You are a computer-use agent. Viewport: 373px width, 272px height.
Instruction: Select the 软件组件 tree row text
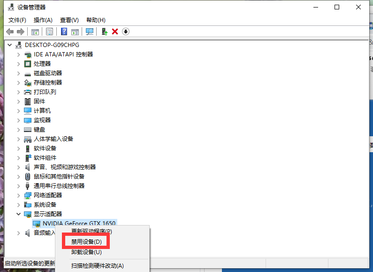[x=45, y=158]
